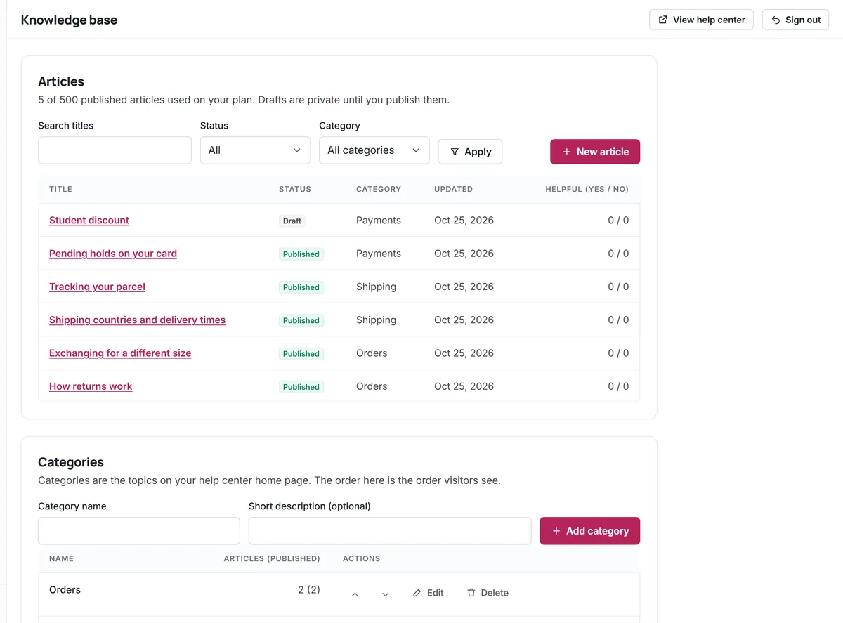
Task: Move the Orders category down
Action: (385, 594)
